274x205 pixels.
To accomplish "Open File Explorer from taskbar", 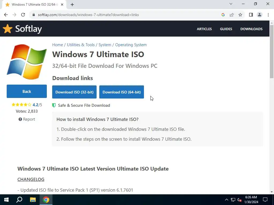I will coord(33,200).
